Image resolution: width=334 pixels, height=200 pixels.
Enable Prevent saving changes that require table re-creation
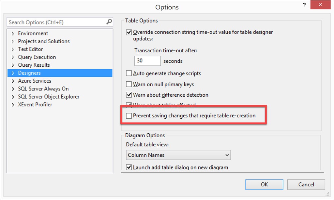tap(129, 115)
